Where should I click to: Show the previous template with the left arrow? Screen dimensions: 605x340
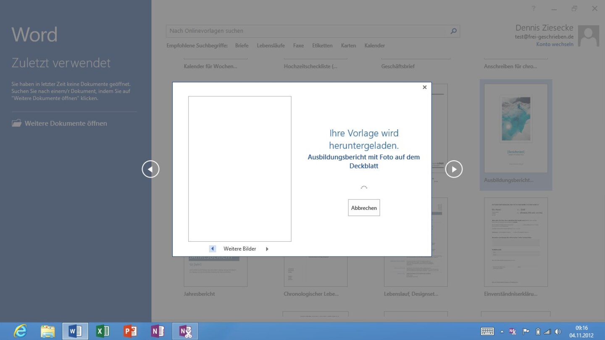(150, 169)
